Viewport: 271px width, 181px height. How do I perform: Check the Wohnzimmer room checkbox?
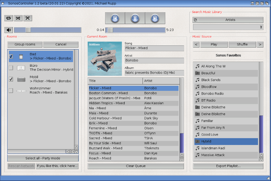point(11,90)
